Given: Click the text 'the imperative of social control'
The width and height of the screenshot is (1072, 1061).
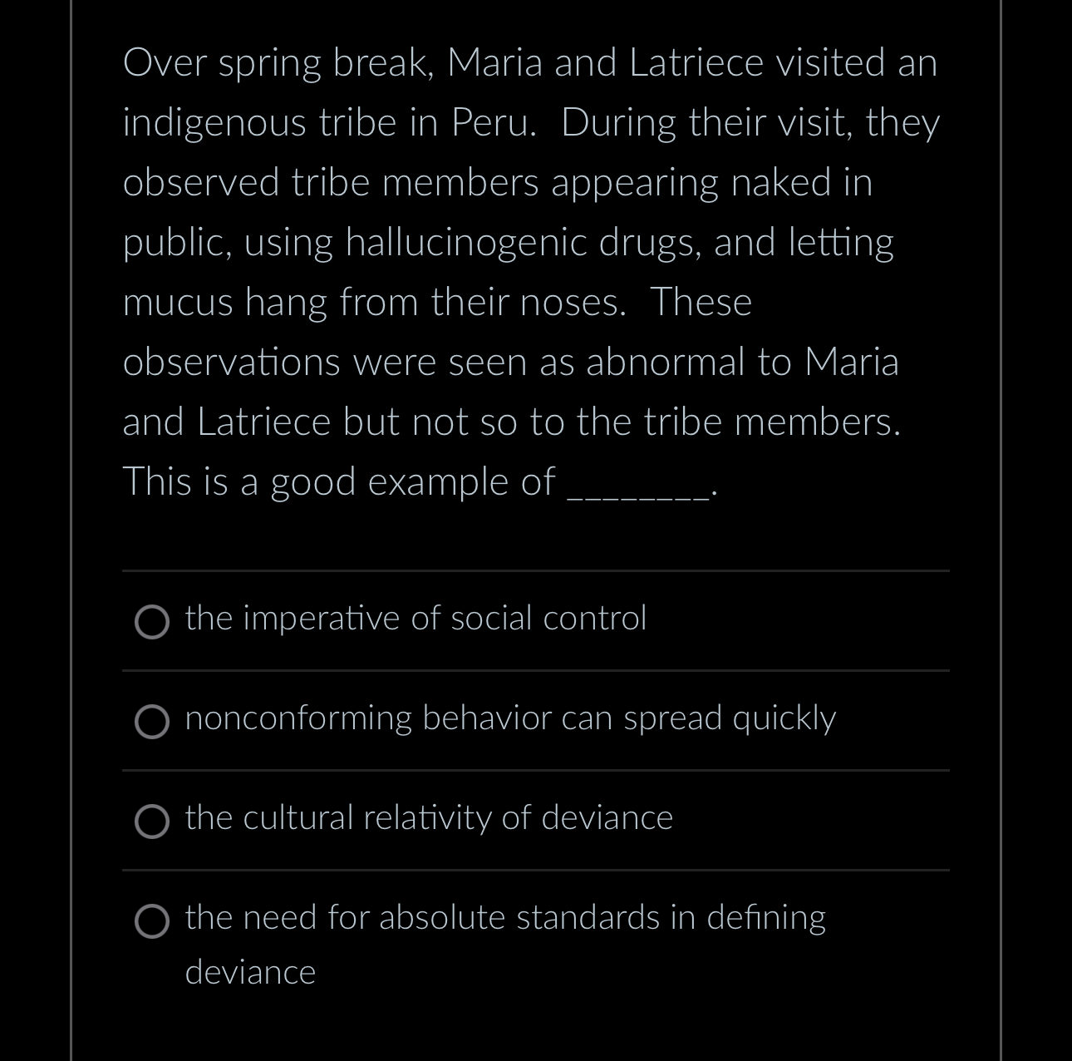Looking at the screenshot, I should coord(416,618).
